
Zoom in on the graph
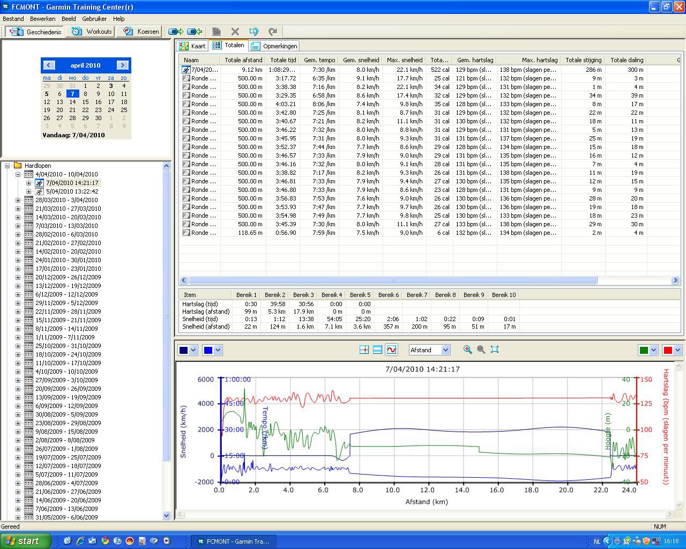tap(467, 350)
